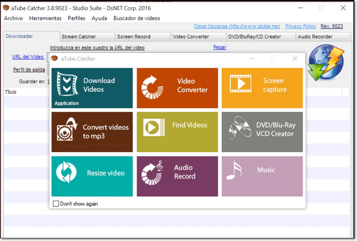Viewport: 357px width, 241px height.
Task: Open the Herramientas menu
Action: point(45,18)
